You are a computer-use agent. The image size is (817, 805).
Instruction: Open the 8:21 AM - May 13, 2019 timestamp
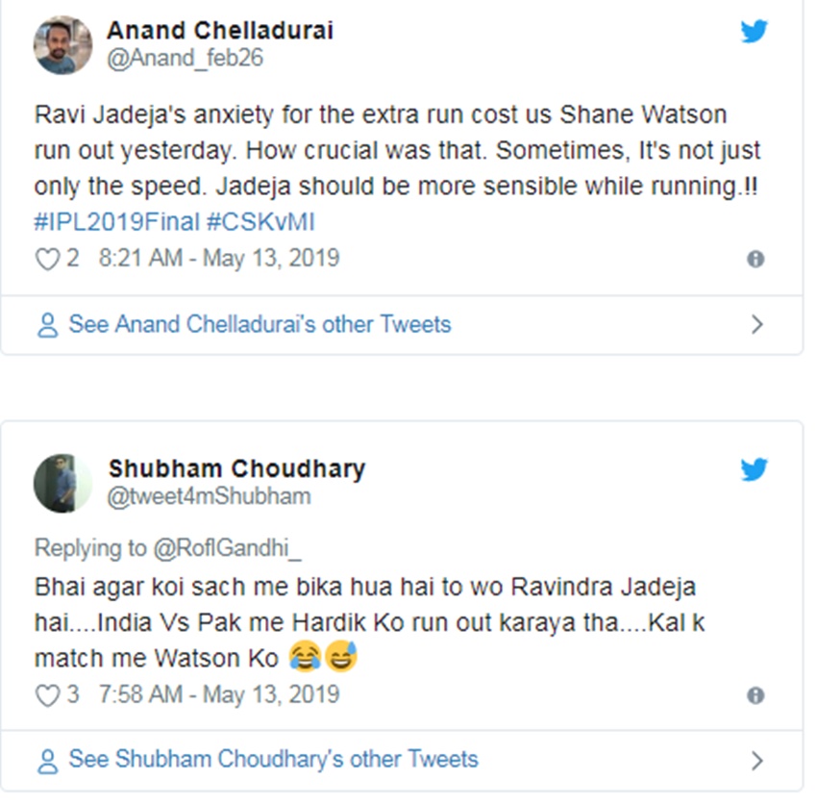pyautogui.click(x=219, y=259)
